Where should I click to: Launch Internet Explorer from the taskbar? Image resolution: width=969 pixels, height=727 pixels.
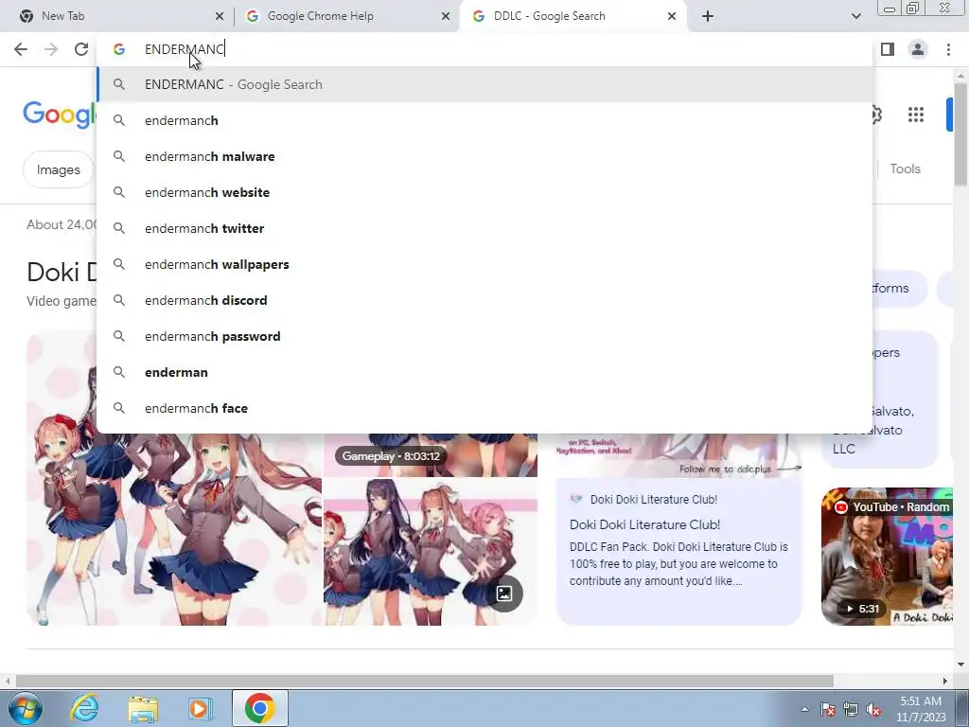(x=84, y=708)
